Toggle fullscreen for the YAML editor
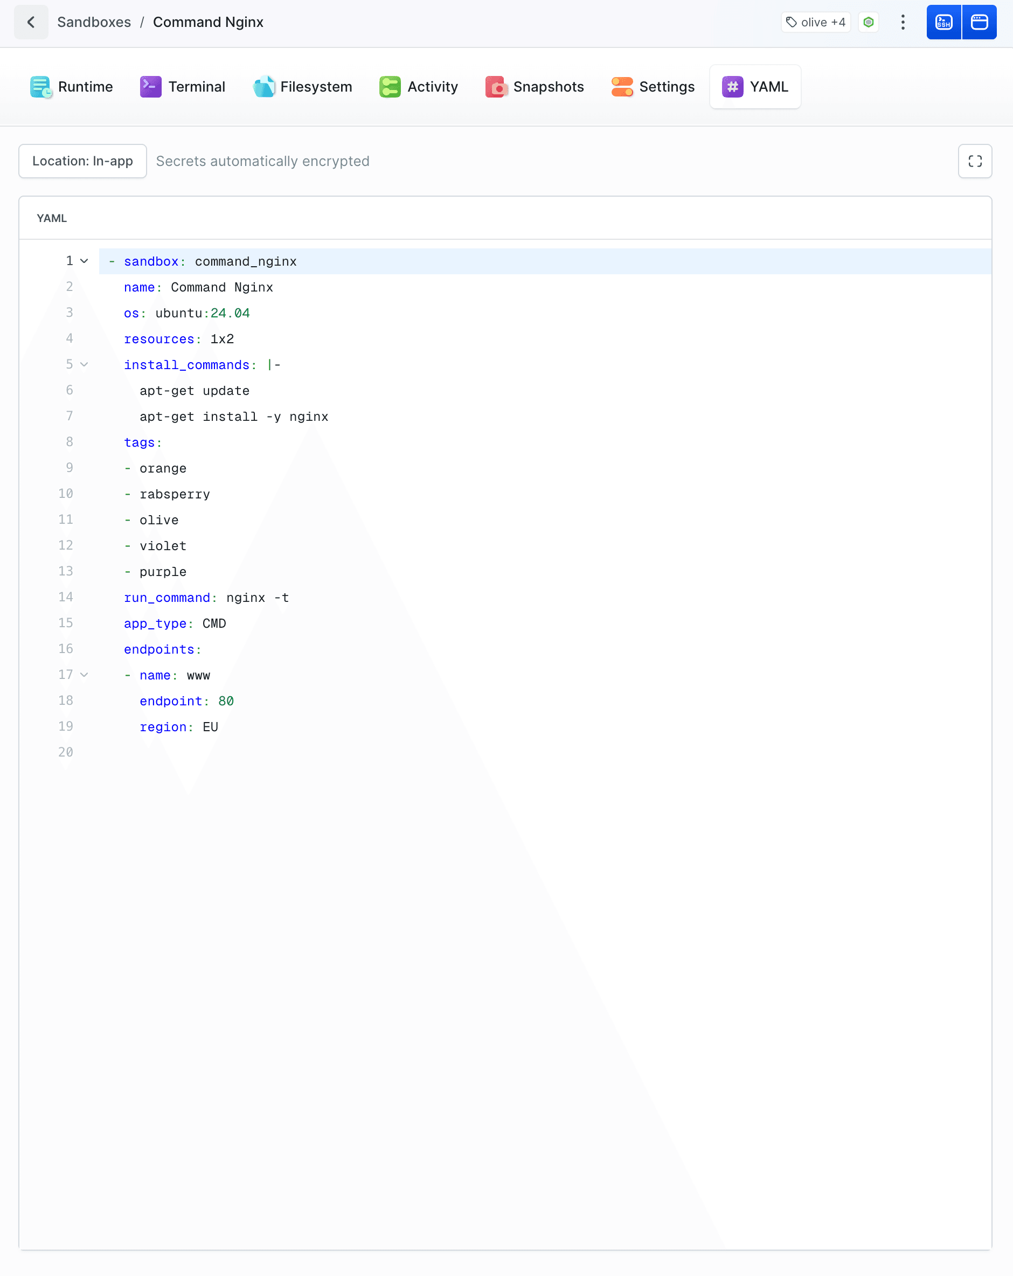 (x=975, y=161)
